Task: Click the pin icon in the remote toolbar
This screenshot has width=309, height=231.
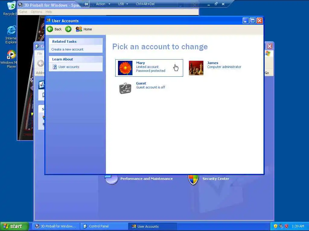Action: 86,4
